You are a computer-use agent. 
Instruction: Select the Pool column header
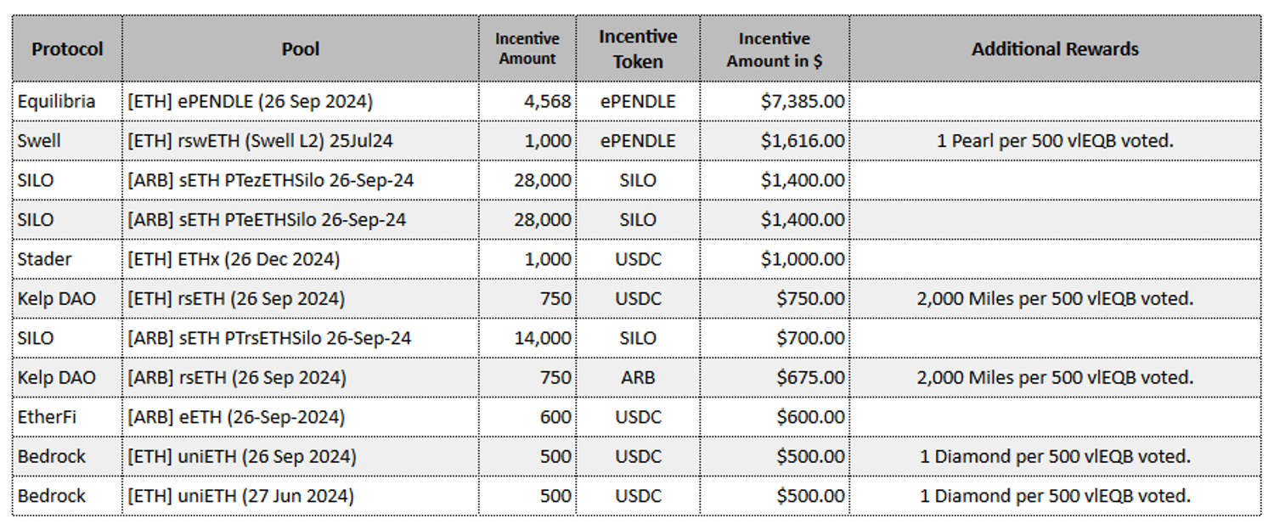click(x=301, y=49)
